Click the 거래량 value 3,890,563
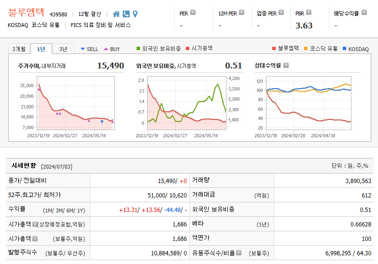 358,181
